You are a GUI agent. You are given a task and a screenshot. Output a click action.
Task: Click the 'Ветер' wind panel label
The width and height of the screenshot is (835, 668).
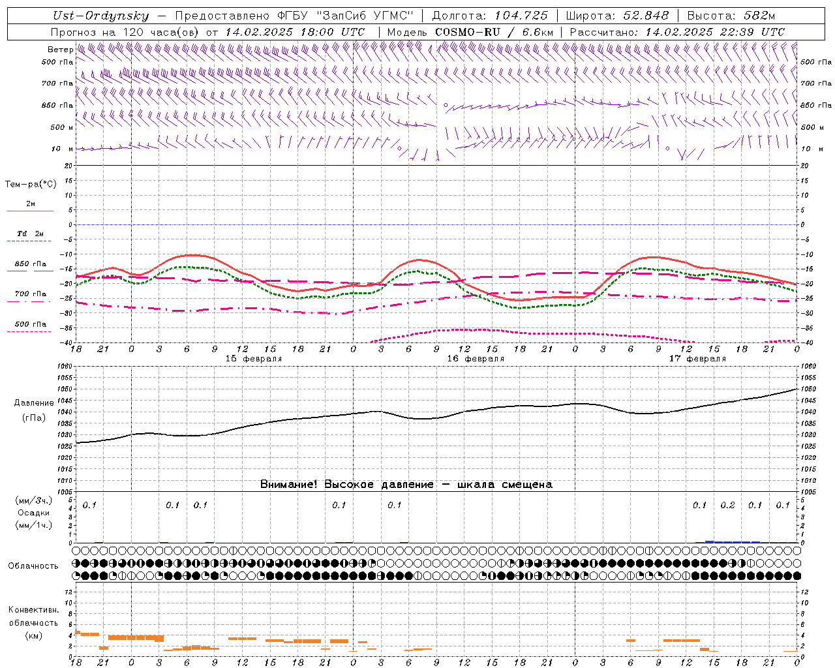pos(60,50)
